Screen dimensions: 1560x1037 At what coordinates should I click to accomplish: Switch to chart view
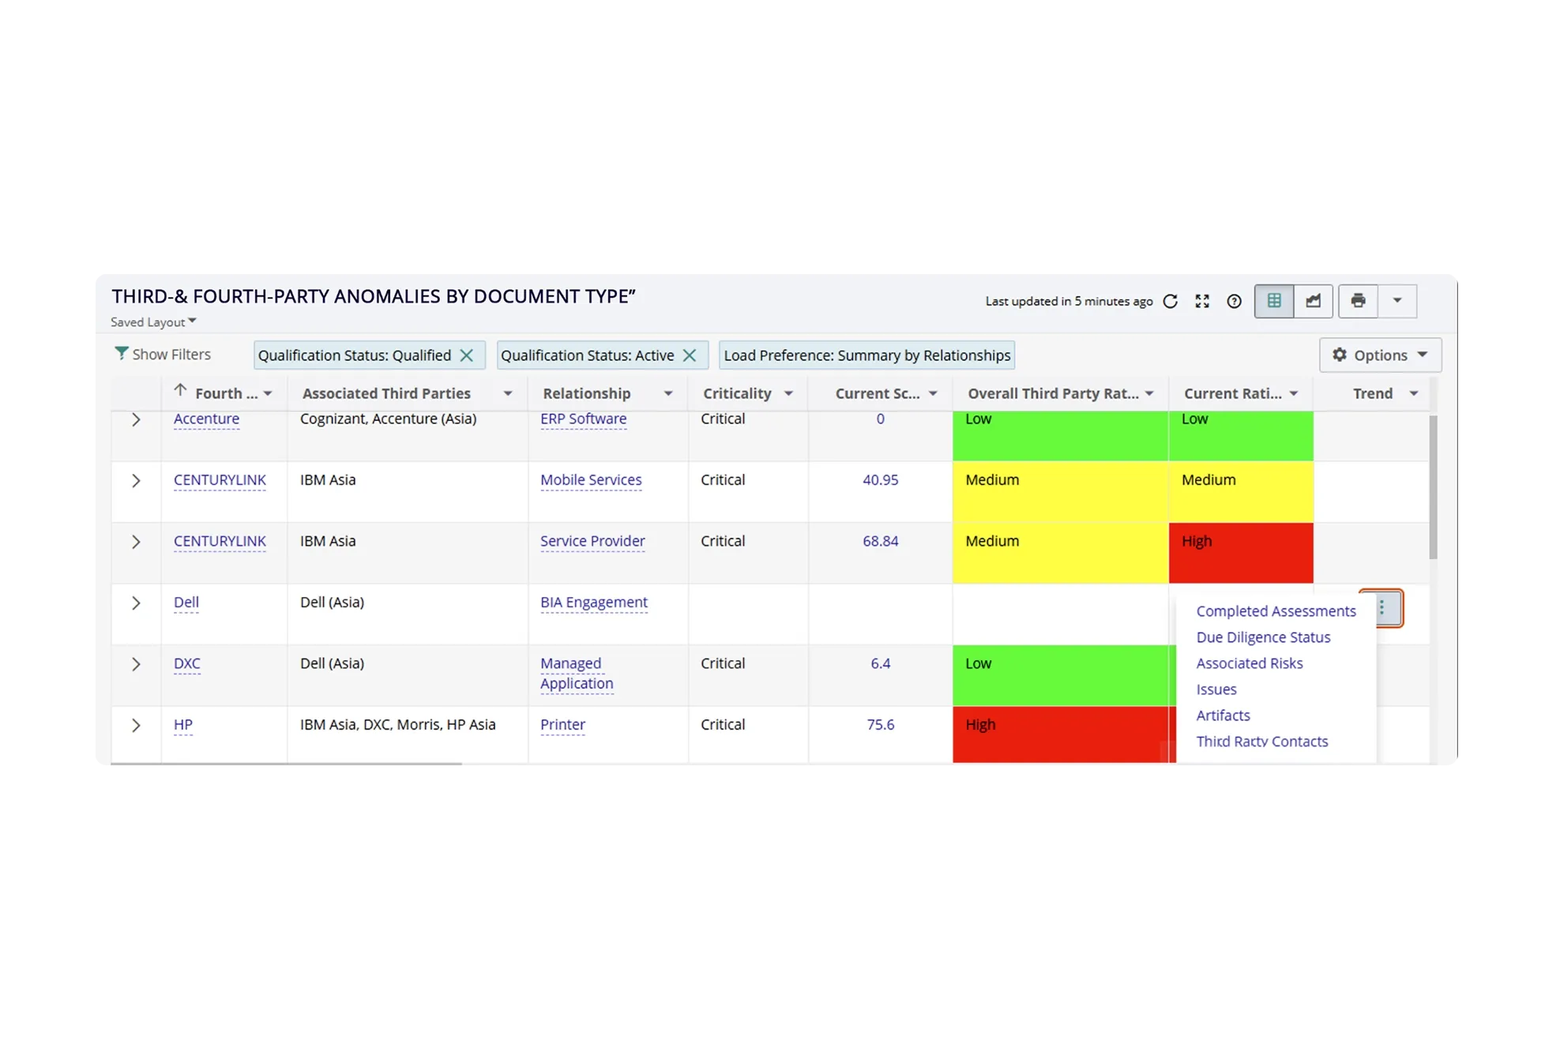(x=1314, y=301)
